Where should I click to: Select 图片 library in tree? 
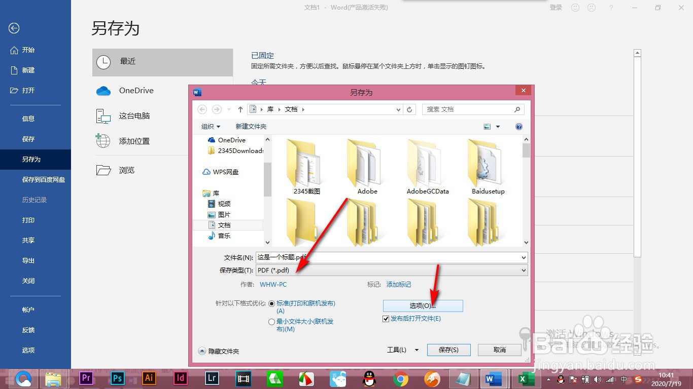[219, 215]
